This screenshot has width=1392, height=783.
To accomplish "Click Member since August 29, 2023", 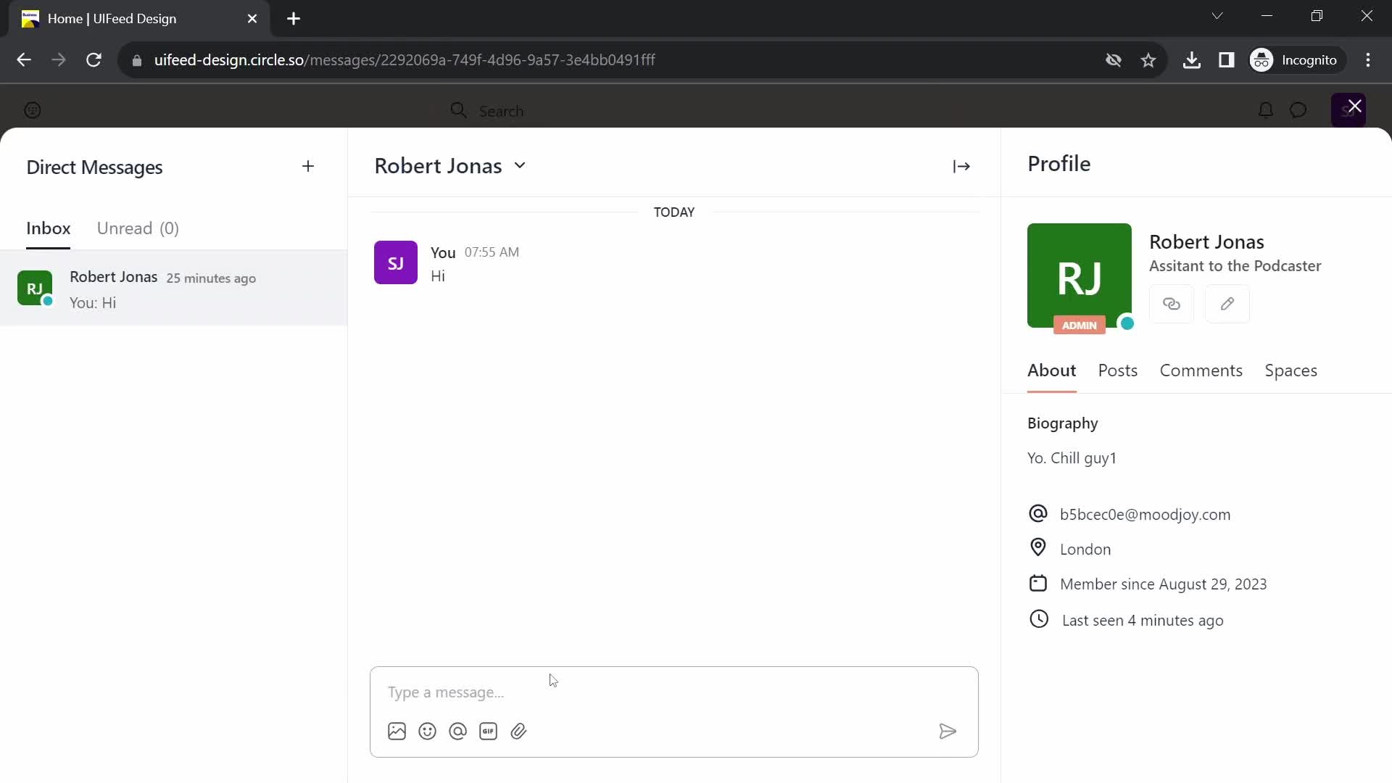I will click(x=1163, y=584).
